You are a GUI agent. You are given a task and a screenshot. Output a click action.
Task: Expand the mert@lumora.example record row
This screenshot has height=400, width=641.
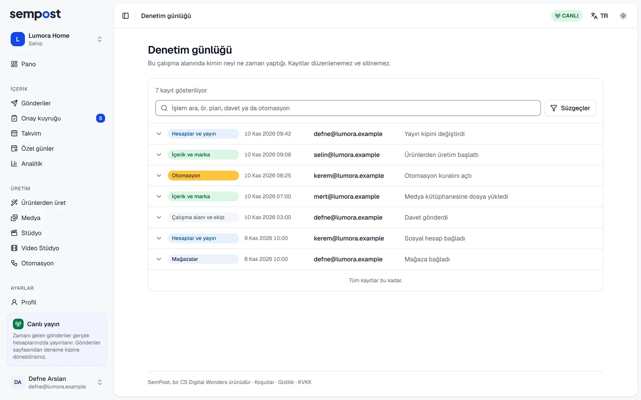tap(159, 196)
